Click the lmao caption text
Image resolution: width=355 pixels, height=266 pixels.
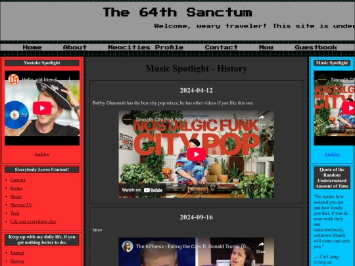click(97, 230)
